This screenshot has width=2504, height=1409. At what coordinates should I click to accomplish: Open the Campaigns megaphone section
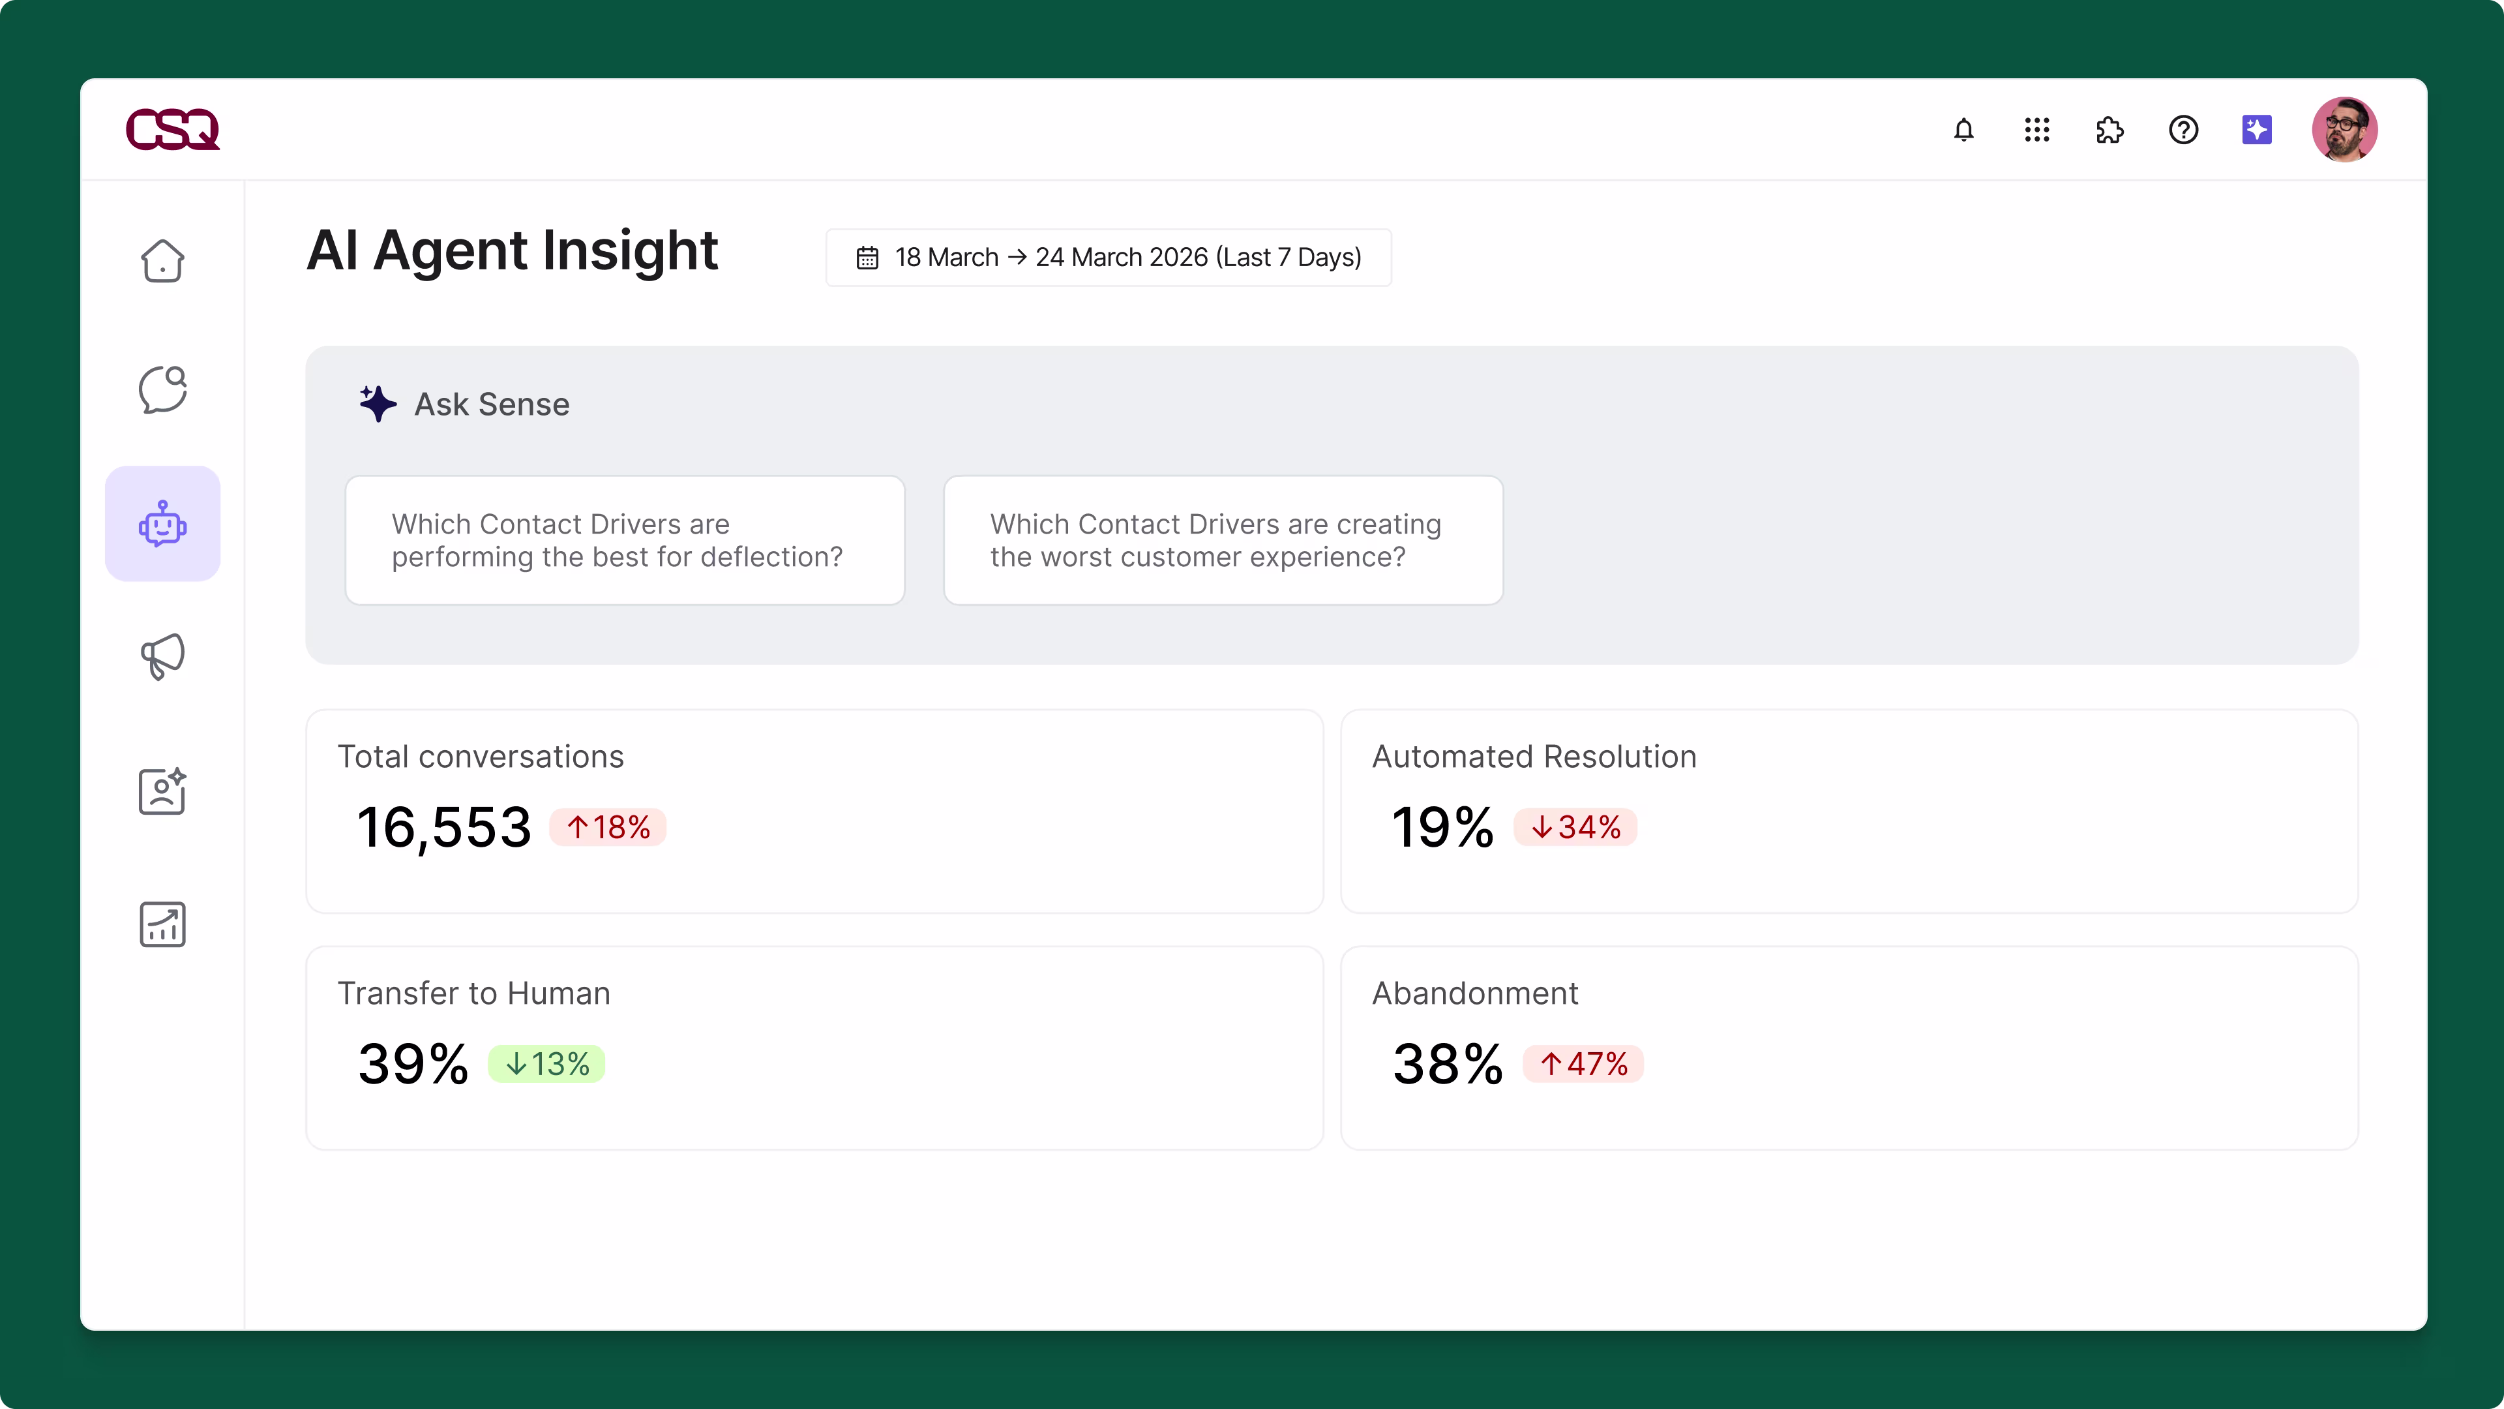coord(162,656)
